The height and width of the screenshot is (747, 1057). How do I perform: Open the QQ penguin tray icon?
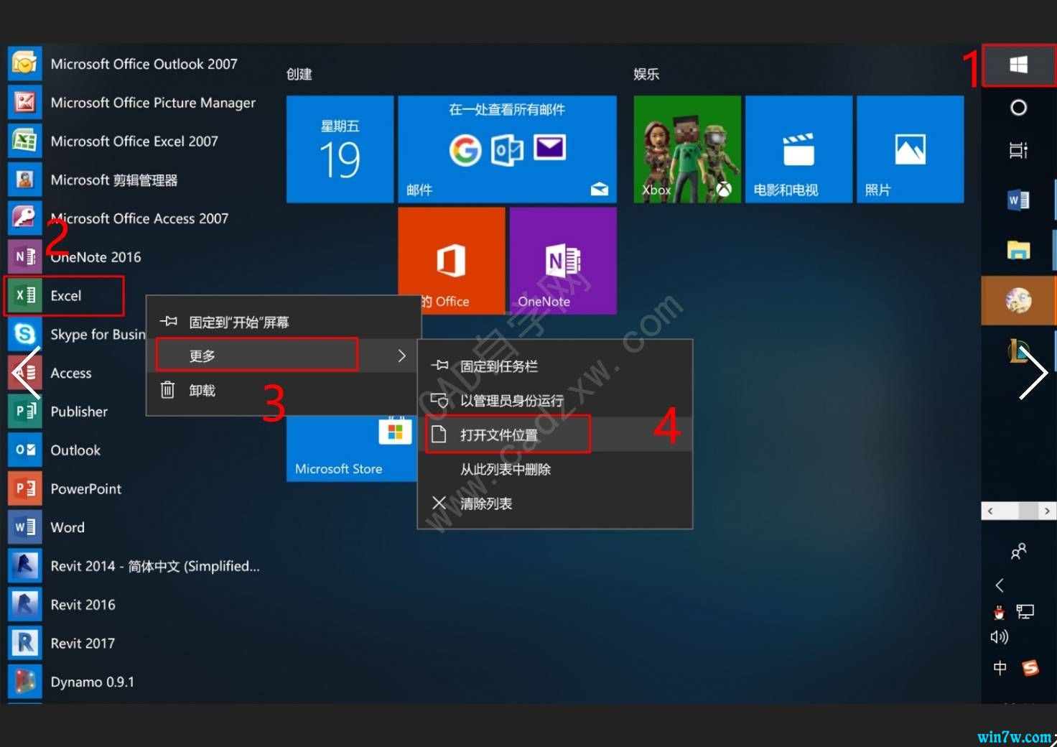pos(999,613)
